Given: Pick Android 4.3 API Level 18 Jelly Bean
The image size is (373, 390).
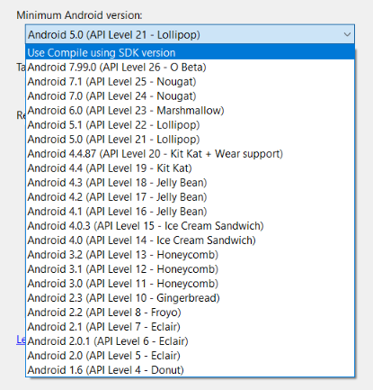Looking at the screenshot, I should pos(191,182).
